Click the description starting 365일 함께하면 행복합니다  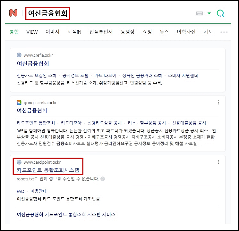click(x=116, y=137)
